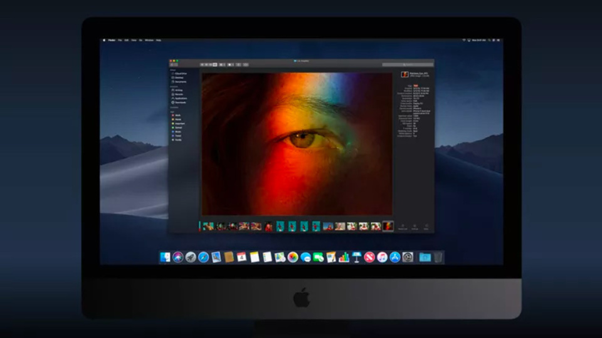This screenshot has height=338, width=602.
Task: Select the red Work tag
Action: point(177,115)
